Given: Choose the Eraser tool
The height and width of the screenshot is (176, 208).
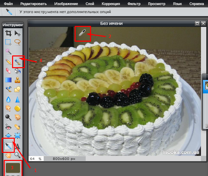Looking at the screenshot, I should coord(8,71).
